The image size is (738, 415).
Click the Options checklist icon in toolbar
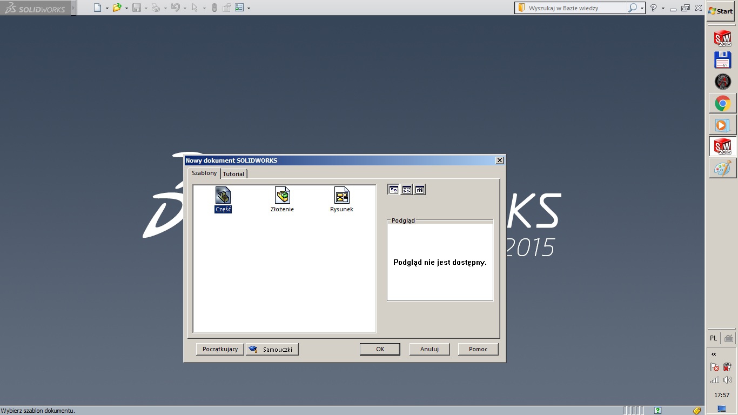(x=239, y=8)
